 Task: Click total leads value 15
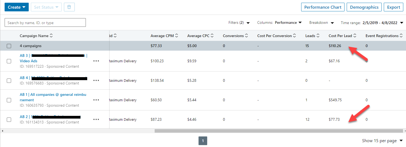coord(307,46)
